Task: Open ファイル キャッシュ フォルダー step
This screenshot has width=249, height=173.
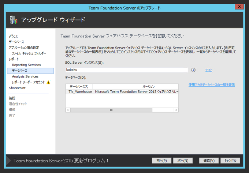Action: (x=29, y=53)
